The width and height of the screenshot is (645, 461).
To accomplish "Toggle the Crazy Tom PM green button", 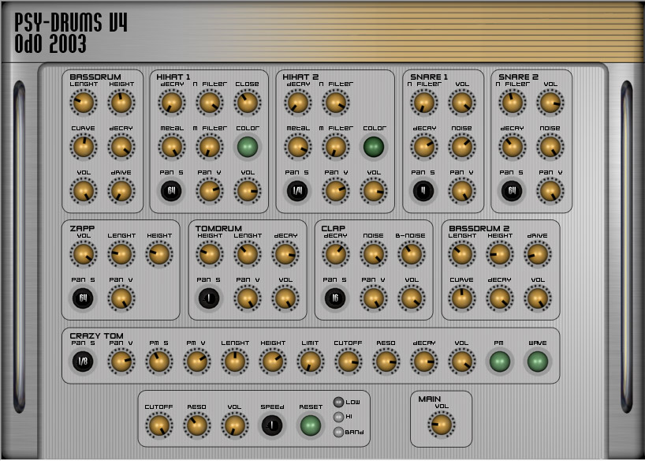I will click(499, 362).
